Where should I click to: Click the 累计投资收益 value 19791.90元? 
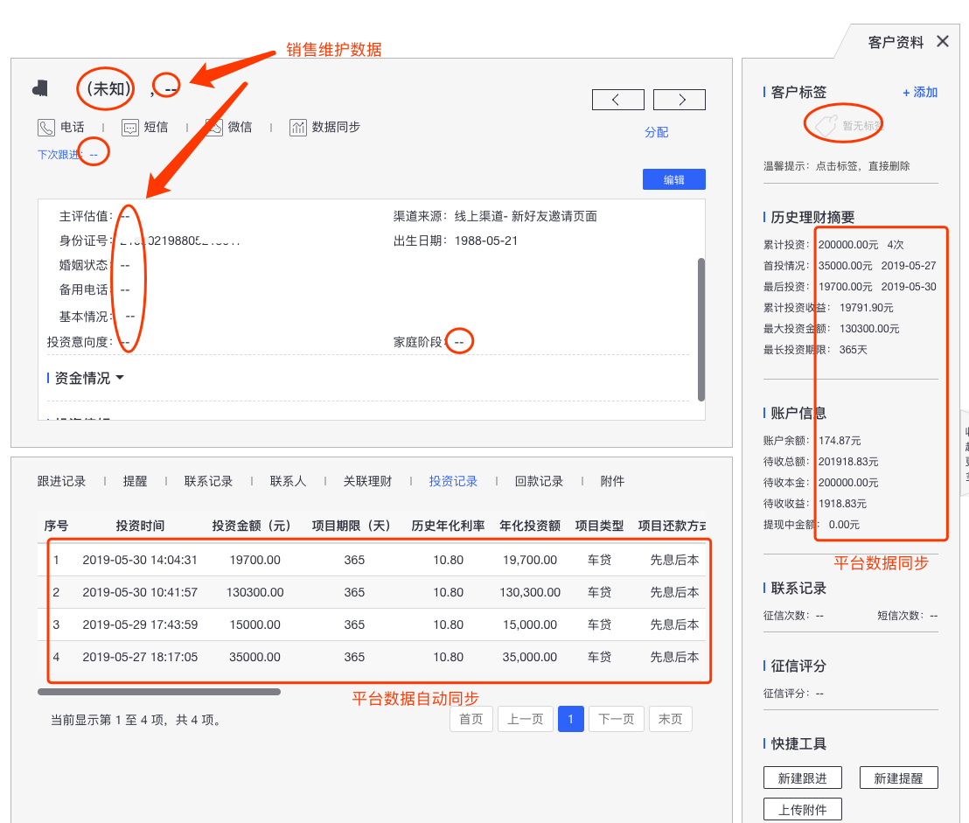tap(867, 308)
